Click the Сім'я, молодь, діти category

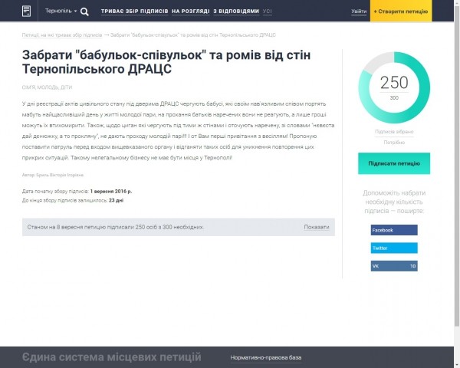[x=47, y=87]
